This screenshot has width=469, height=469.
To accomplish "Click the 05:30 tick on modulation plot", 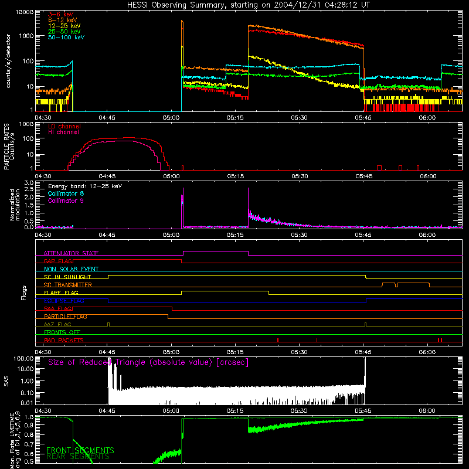I will pyautogui.click(x=299, y=235).
